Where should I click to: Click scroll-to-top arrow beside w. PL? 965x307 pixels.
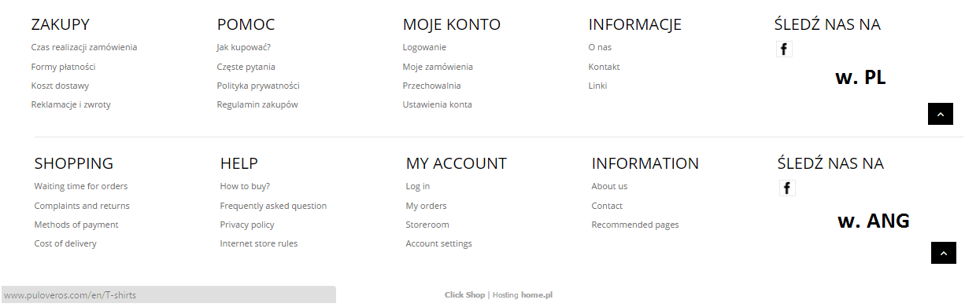pos(940,114)
